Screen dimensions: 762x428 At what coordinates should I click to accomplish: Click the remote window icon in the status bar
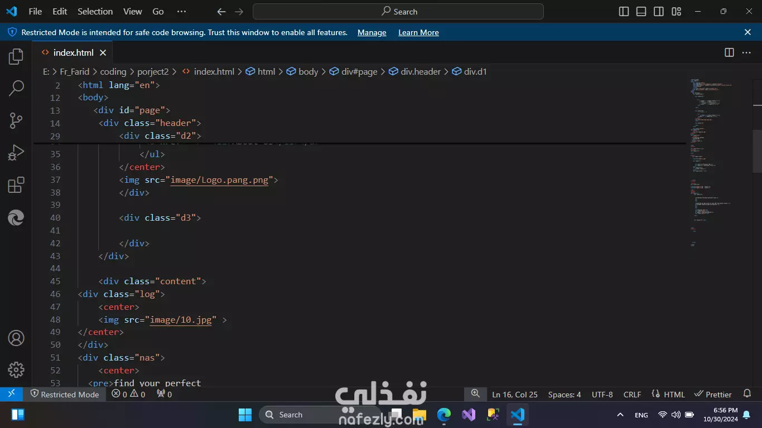pyautogui.click(x=11, y=394)
